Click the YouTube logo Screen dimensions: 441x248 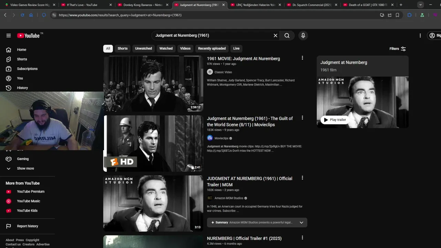(x=28, y=35)
